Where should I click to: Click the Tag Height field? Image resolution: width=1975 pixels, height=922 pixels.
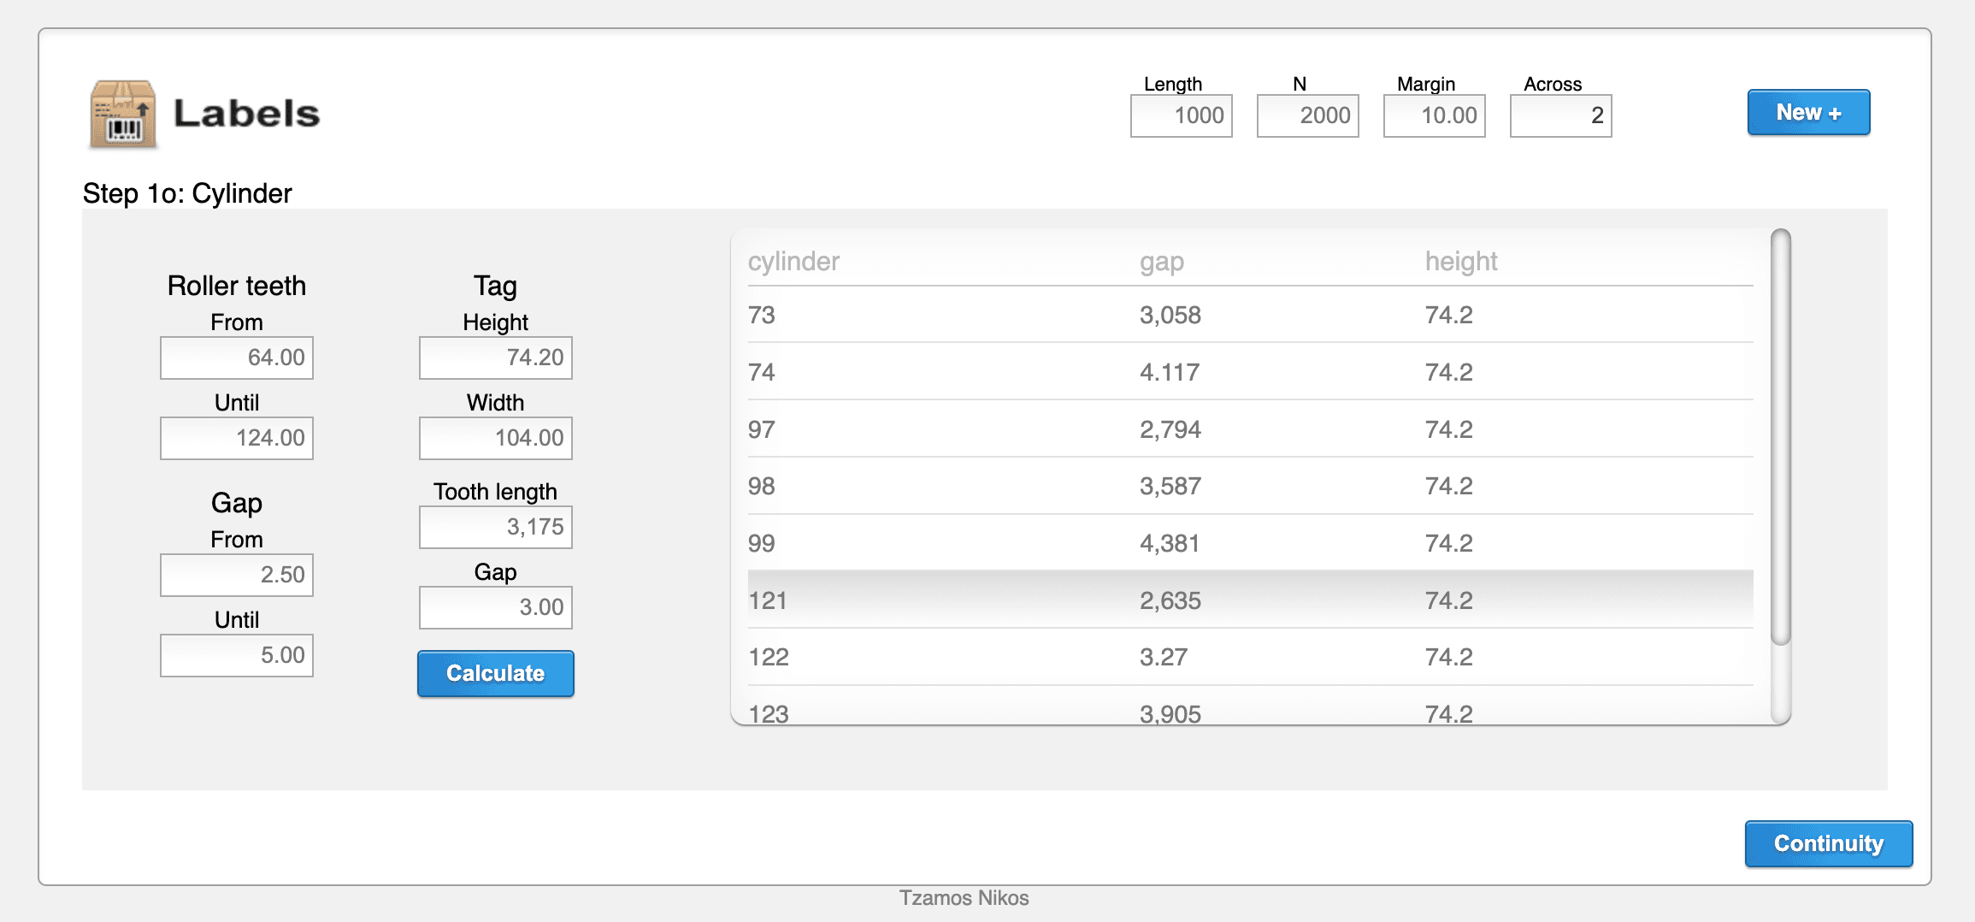[x=495, y=358]
